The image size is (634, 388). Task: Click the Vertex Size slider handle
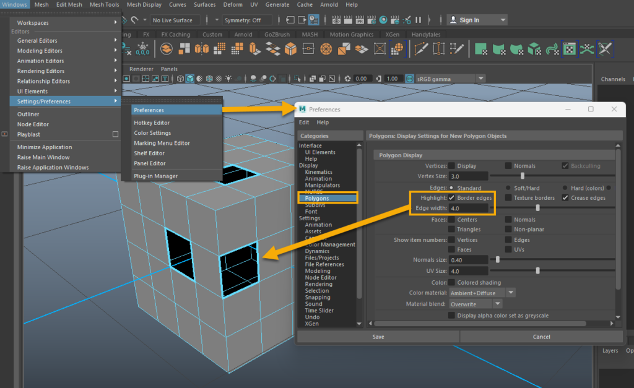coord(523,176)
